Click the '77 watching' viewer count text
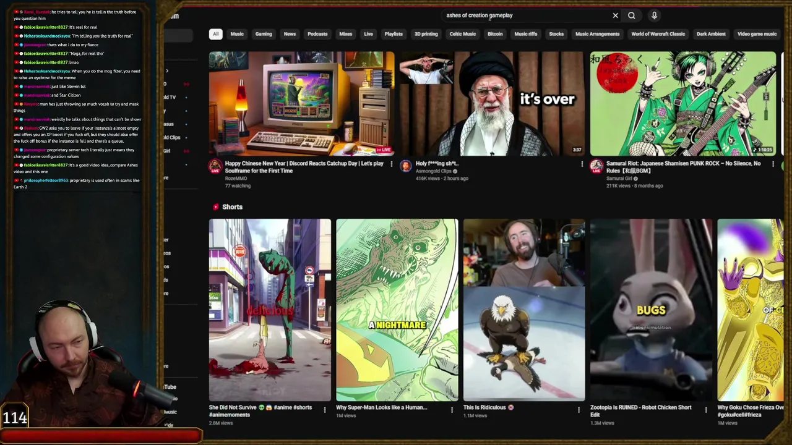This screenshot has height=445, width=792. click(x=238, y=185)
